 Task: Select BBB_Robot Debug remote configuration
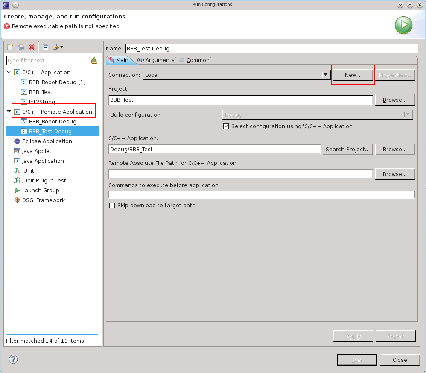coord(53,121)
